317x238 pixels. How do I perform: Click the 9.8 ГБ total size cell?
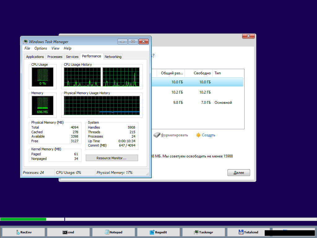pyautogui.click(x=178, y=103)
